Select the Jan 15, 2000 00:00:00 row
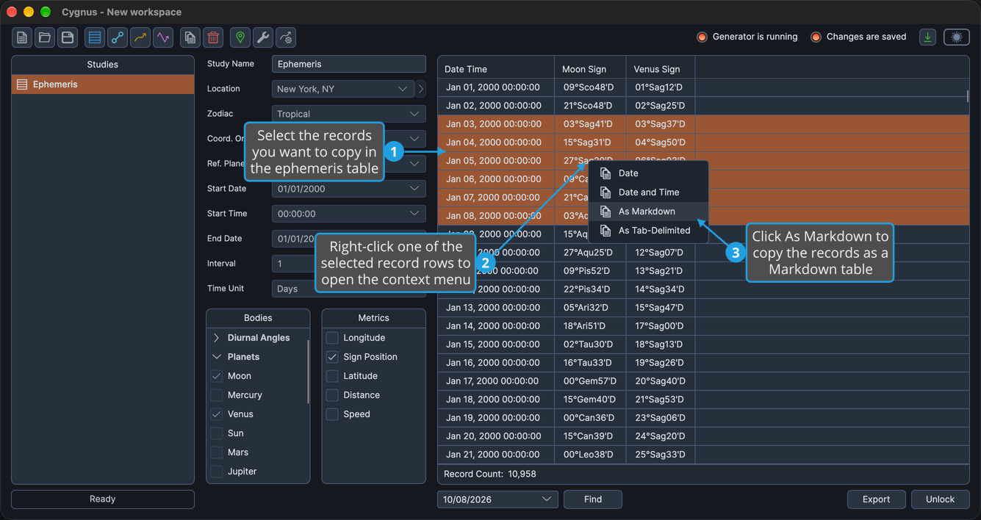Screen dimensions: 981x520 pyautogui.click(x=703, y=344)
